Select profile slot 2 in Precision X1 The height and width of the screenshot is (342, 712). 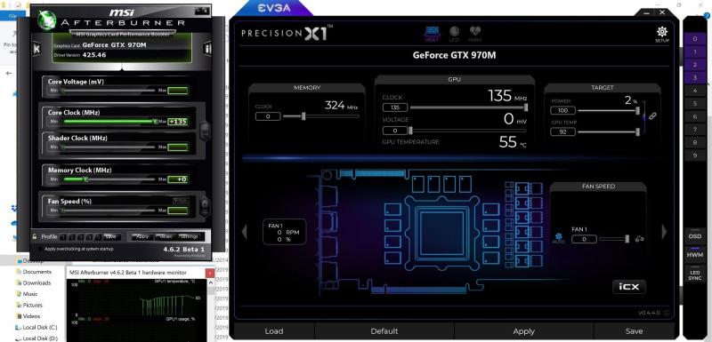[x=695, y=65]
